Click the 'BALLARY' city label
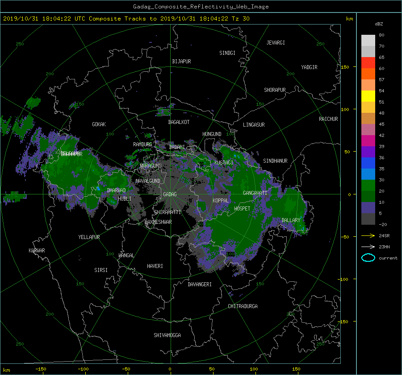 [291, 220]
